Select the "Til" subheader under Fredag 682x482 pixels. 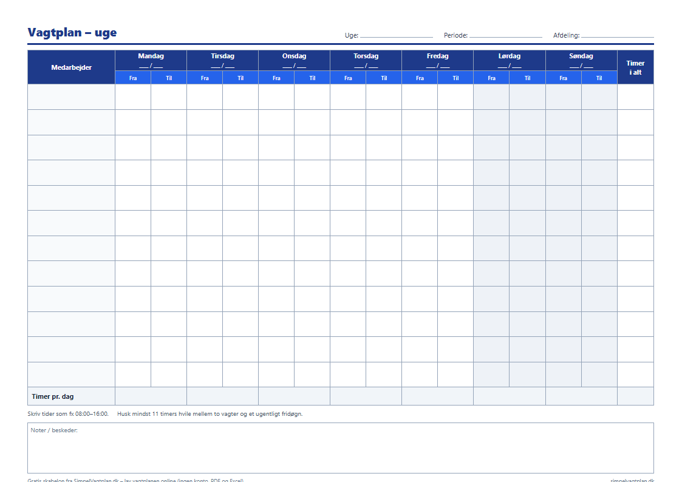[x=455, y=78]
